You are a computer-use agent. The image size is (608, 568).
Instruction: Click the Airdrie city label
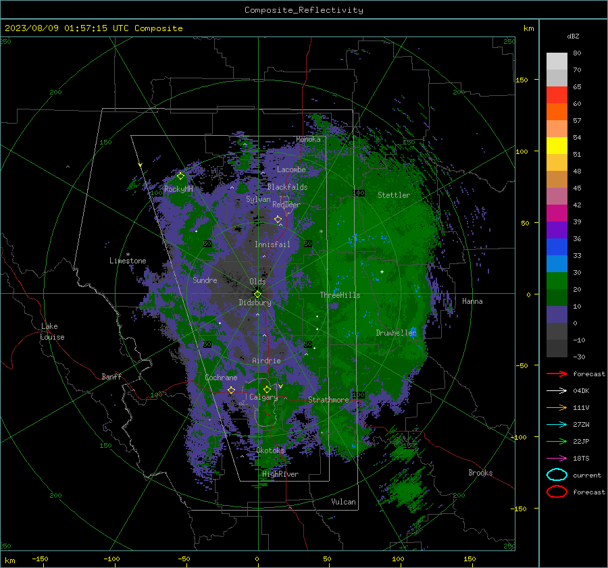pyautogui.click(x=266, y=361)
